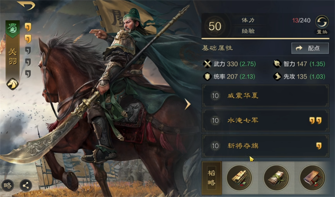This screenshot has width=335, height=197.
Task: Open the green-tied scroll item
Action: pyautogui.click(x=276, y=178)
